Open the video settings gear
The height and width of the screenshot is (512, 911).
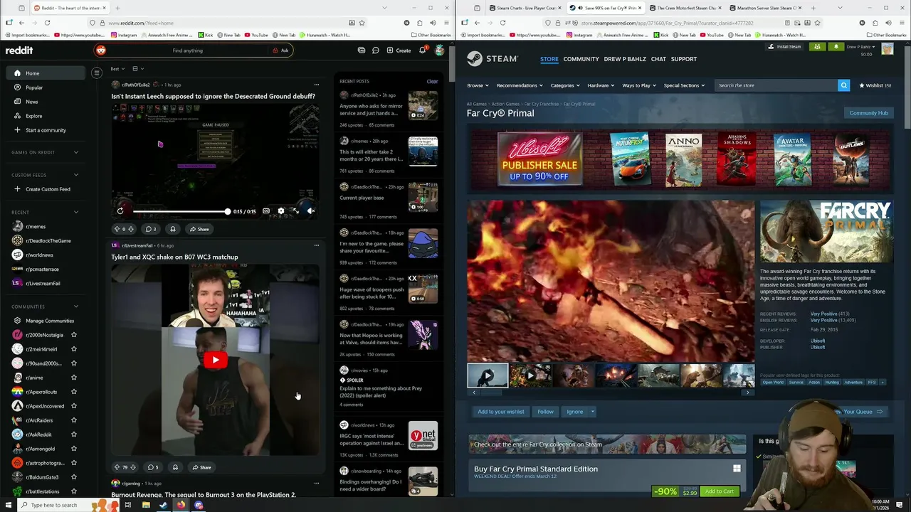pos(280,211)
